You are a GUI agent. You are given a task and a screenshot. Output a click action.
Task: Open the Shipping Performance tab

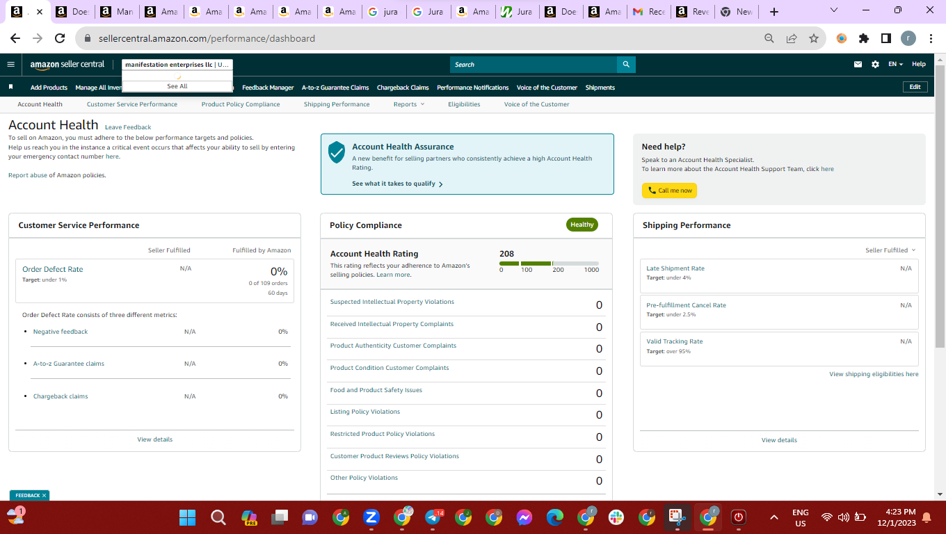click(x=337, y=104)
